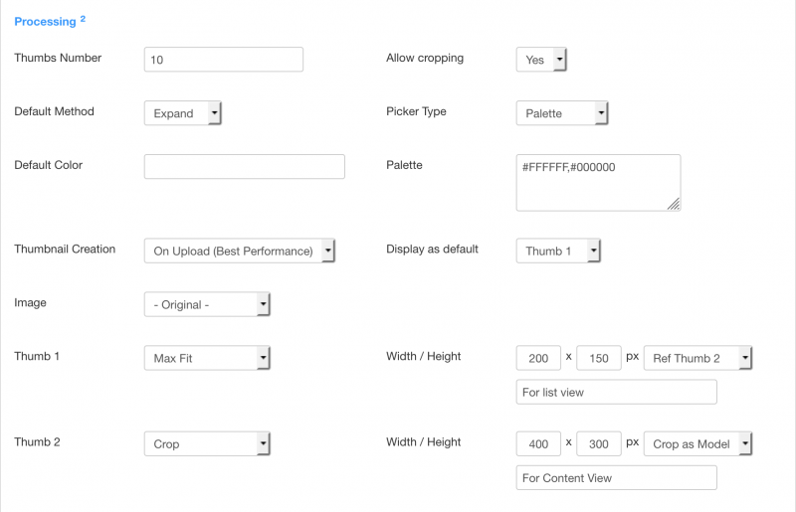The image size is (796, 512).
Task: Open the Display as default dropdown
Action: 558,251
